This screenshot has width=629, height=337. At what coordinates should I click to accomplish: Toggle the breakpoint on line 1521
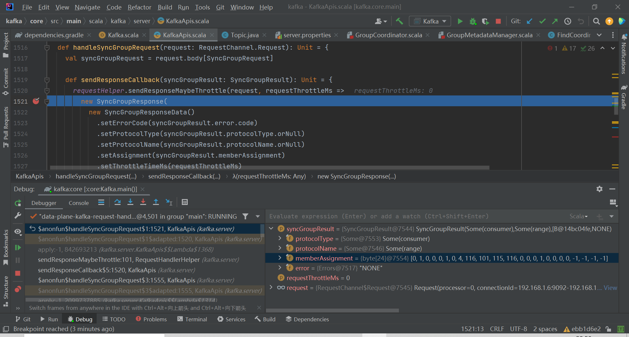pos(36,101)
